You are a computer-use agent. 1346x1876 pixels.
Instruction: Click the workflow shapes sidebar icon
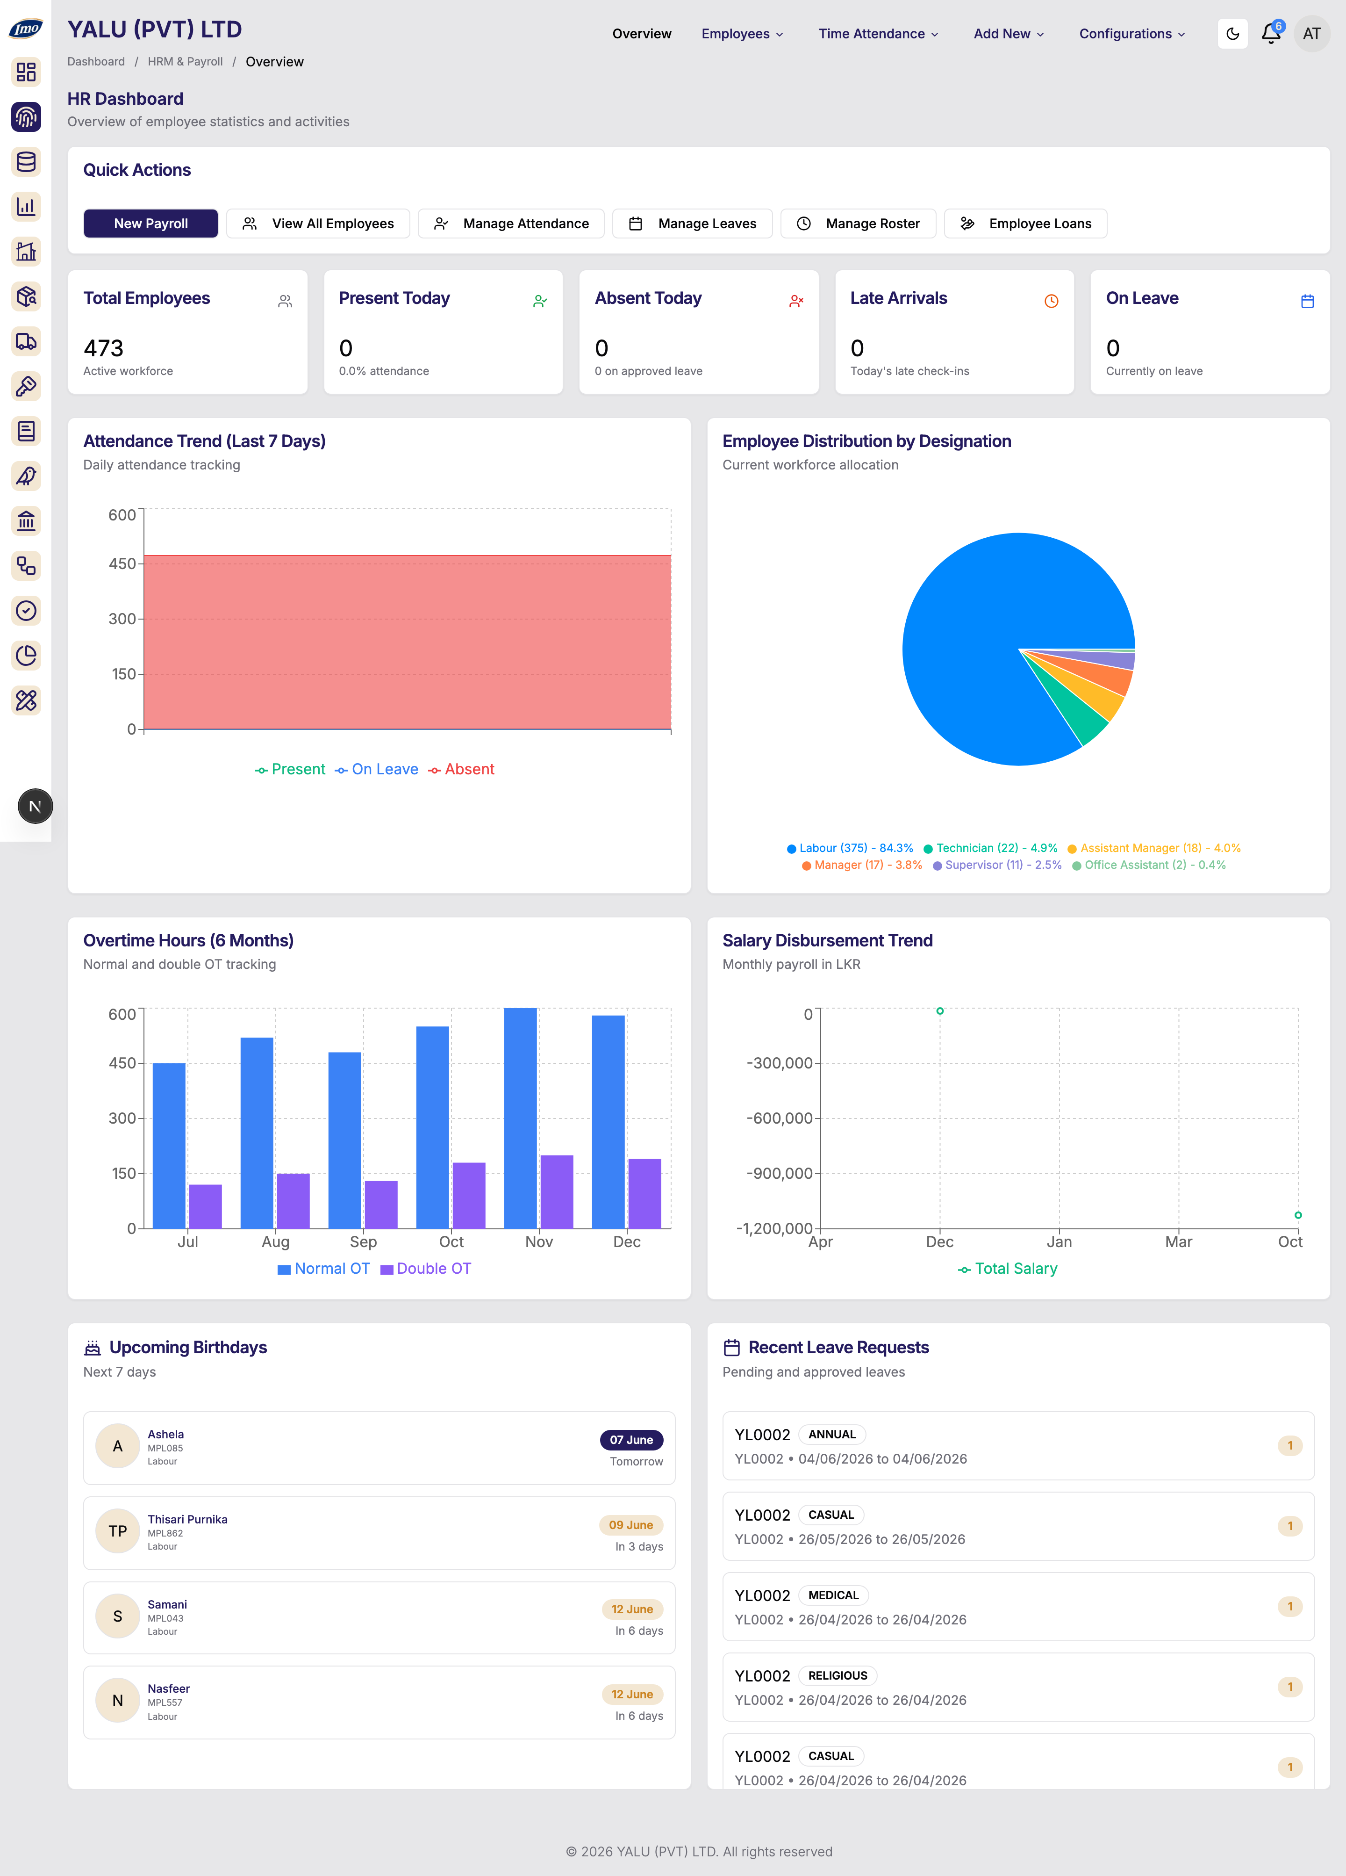pyautogui.click(x=26, y=565)
